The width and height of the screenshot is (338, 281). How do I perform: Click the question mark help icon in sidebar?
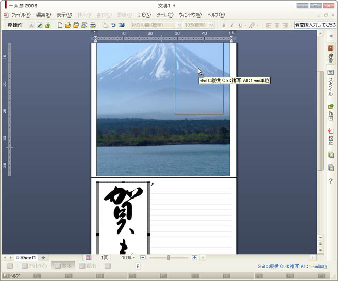(x=331, y=181)
